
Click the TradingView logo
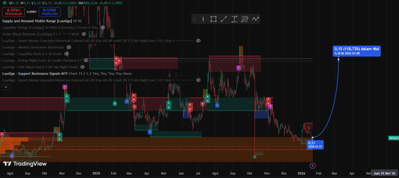[25, 164]
